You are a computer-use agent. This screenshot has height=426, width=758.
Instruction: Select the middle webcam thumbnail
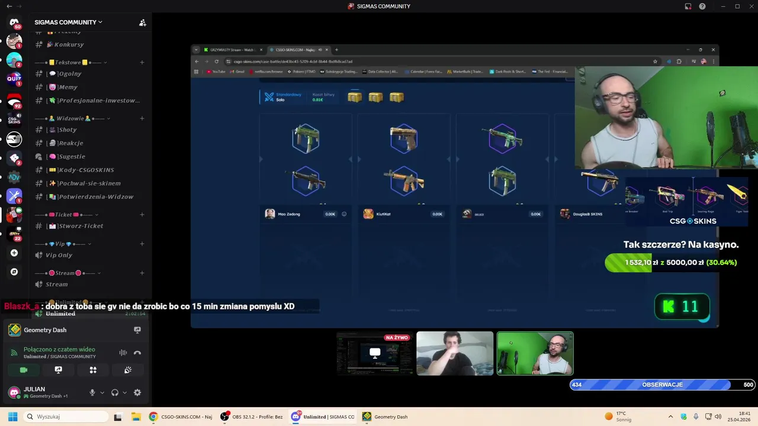[x=455, y=353]
